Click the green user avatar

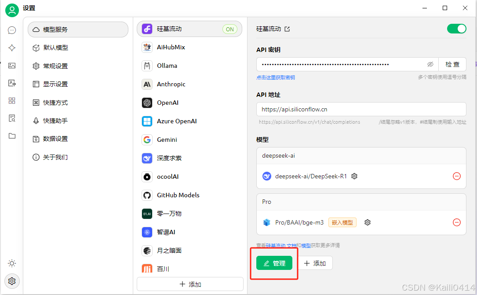[12, 10]
